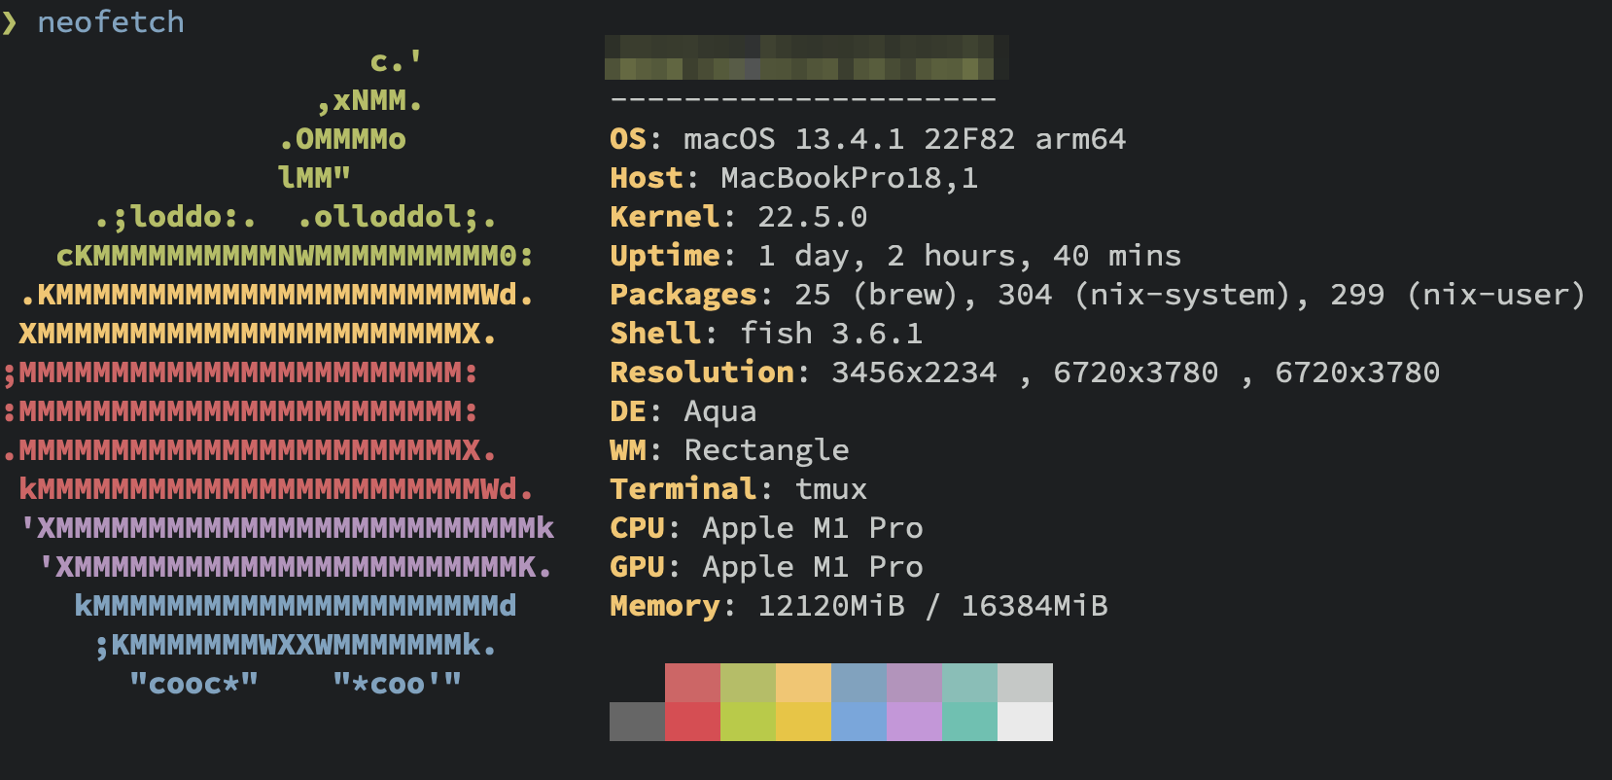This screenshot has height=780, width=1612.
Task: Click the second resolution value 6720x3780
Action: [x=1136, y=372]
